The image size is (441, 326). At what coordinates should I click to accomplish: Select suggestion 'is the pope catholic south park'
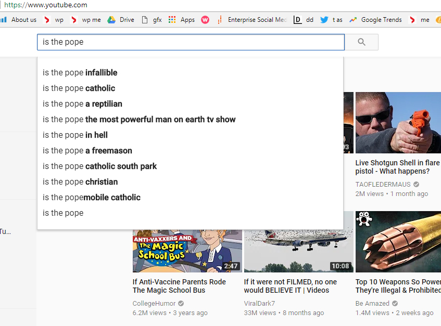pyautogui.click(x=99, y=166)
